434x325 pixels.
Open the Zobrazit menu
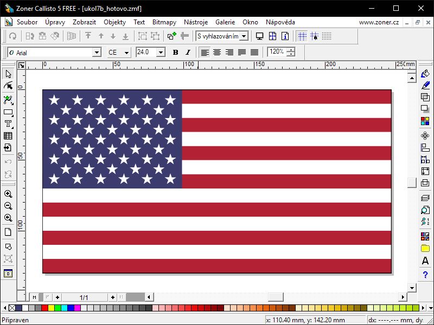coord(85,22)
